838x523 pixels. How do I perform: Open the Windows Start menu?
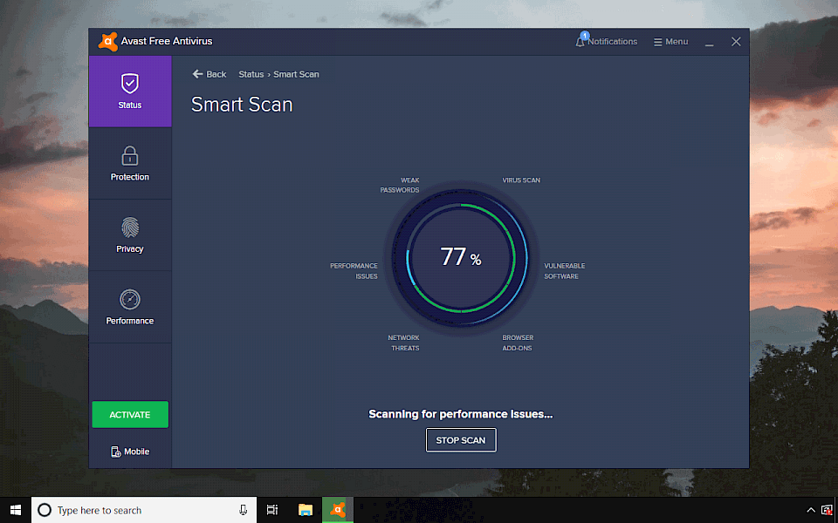pyautogui.click(x=16, y=510)
